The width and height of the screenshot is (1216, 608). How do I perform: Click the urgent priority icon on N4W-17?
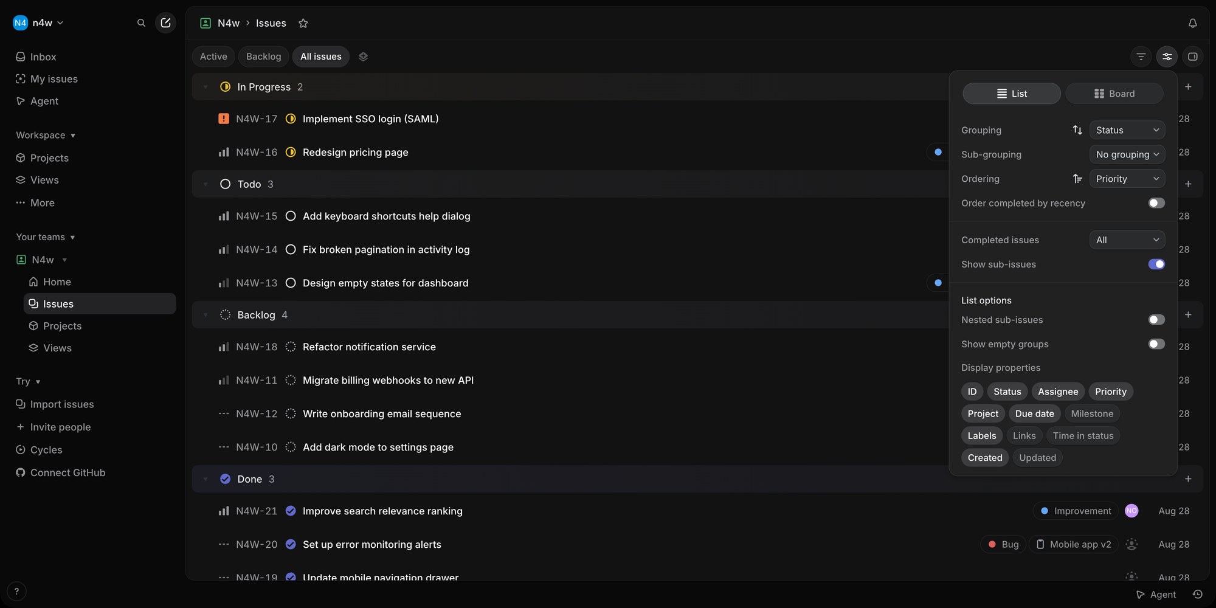[224, 119]
